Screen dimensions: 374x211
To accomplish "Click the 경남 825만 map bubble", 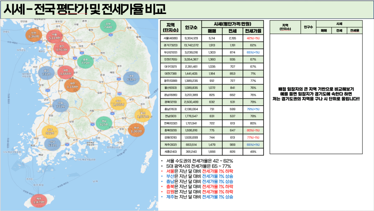I will pos(104,123).
